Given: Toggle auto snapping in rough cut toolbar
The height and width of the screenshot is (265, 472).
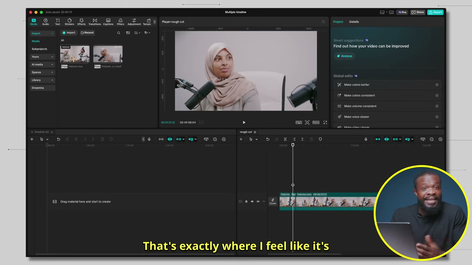Looking at the screenshot, I should tap(386, 139).
